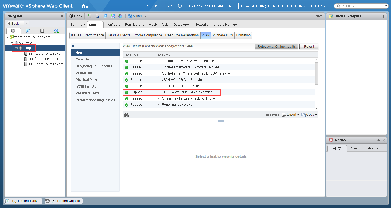Image resolution: width=391 pixels, height=208 pixels.
Task: Open the Issues sub-tab
Action: (x=76, y=35)
